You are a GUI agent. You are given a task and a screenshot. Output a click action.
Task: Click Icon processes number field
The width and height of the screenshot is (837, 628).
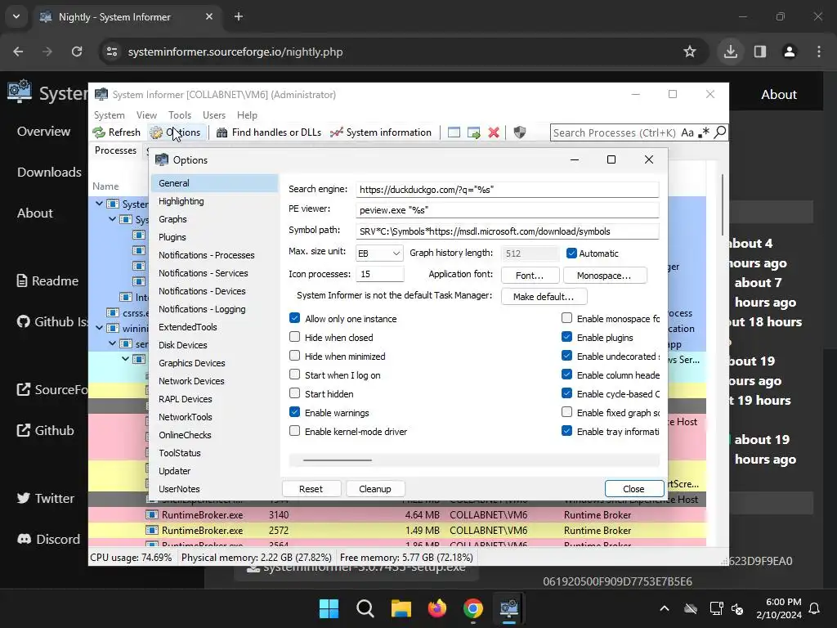coord(379,274)
